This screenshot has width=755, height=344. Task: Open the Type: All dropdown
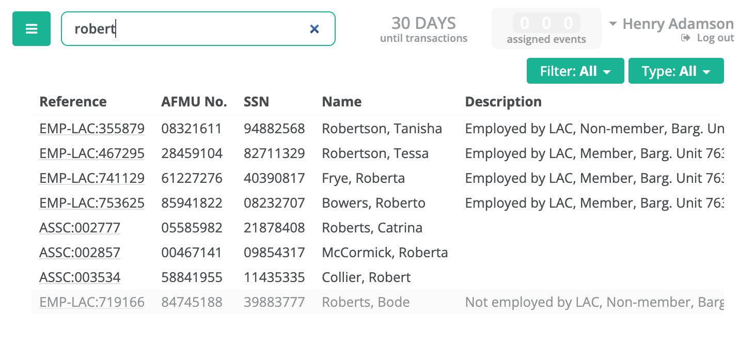[676, 71]
